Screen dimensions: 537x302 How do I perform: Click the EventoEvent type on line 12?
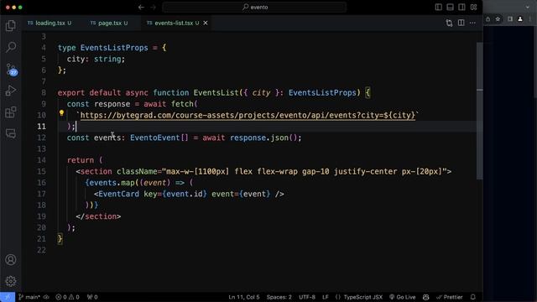(x=154, y=138)
